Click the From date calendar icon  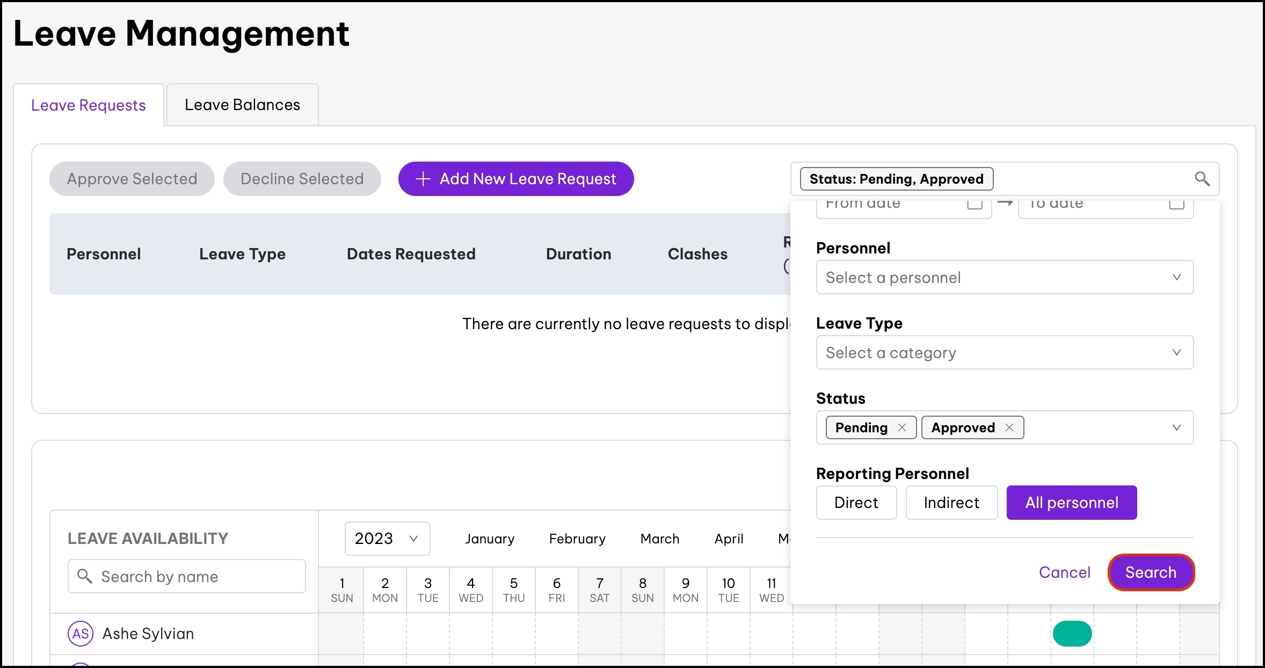[975, 205]
